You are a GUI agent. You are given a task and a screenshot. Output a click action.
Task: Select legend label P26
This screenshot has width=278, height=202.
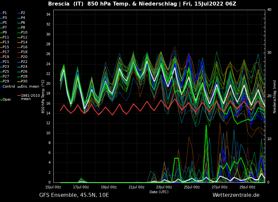click(24, 71)
